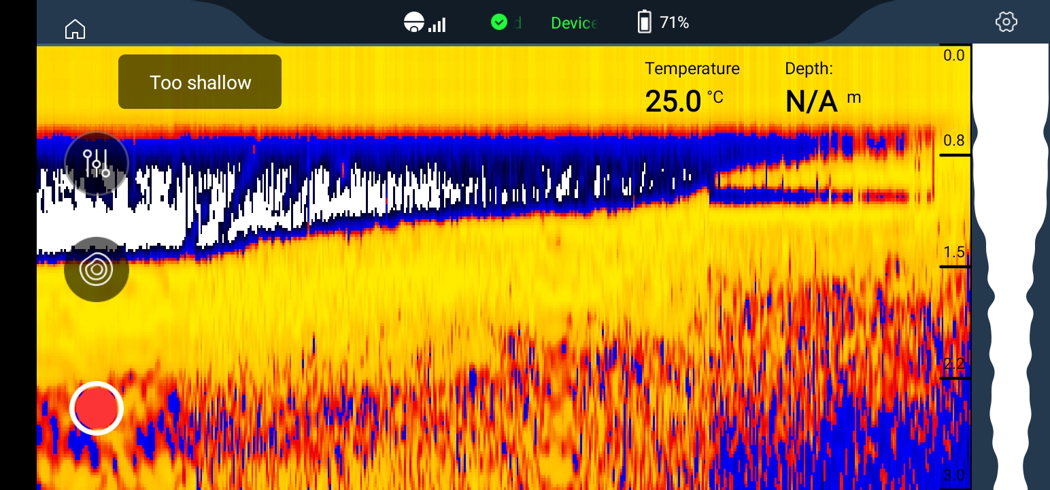Screen dimensions: 1050x490
Task: Start recording with the red button
Action: click(x=97, y=408)
